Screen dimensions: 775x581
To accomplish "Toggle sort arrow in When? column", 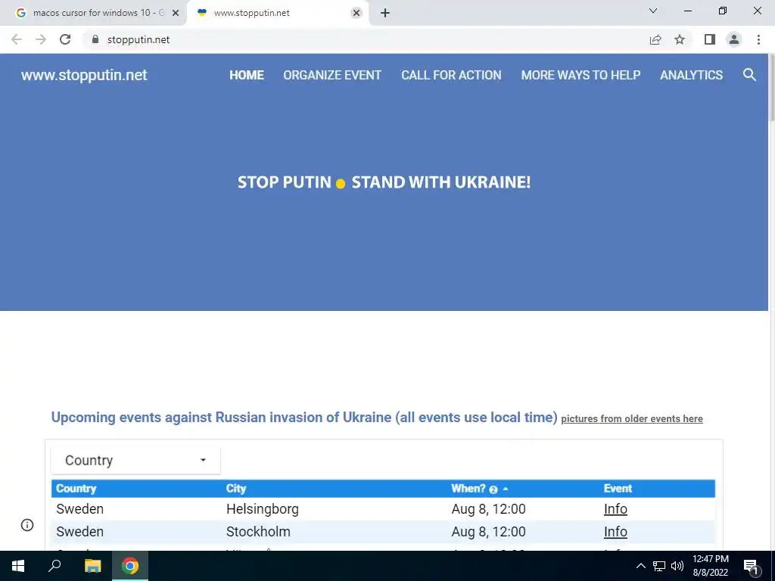I will pyautogui.click(x=505, y=489).
